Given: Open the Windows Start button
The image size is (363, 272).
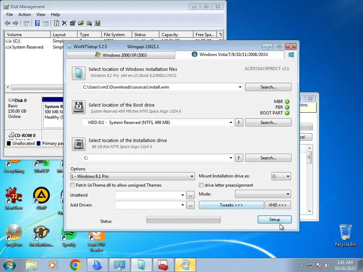Looking at the screenshot, I should pos(9,265).
